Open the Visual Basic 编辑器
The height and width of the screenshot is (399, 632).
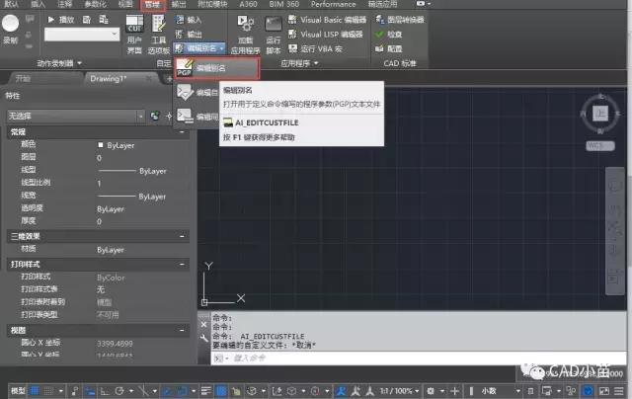(327, 20)
